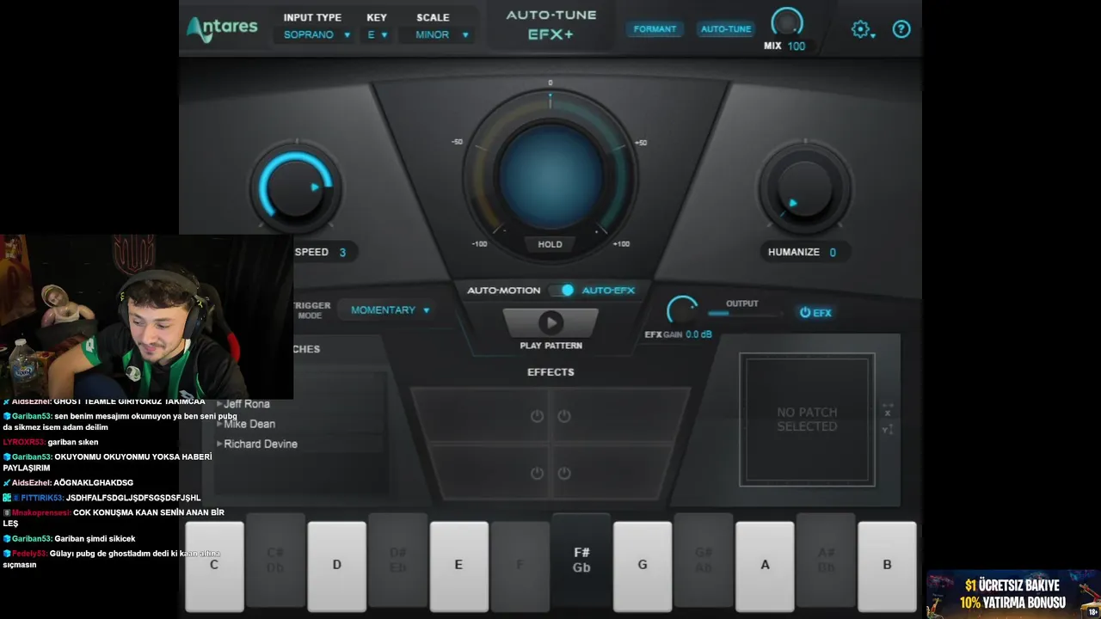Select the A piano key
This screenshot has width=1101, height=619.
click(x=765, y=565)
